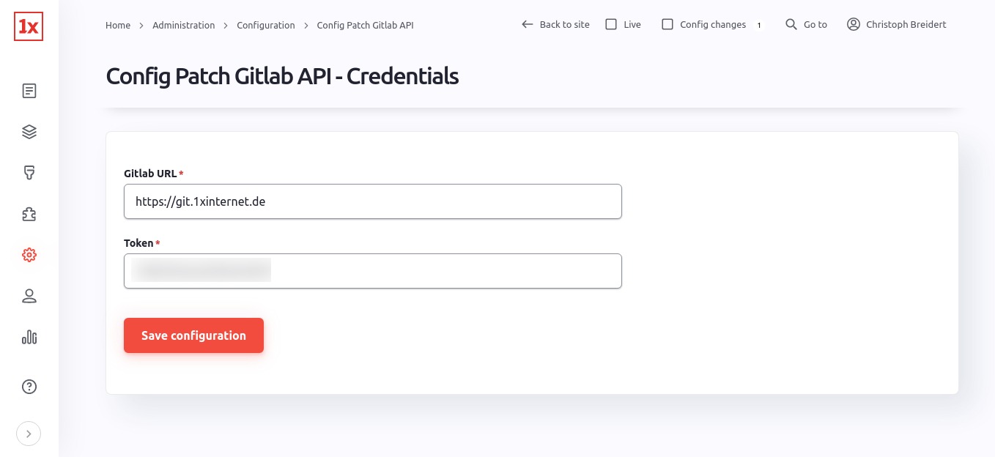Open the Christoph Breidert account menu

click(896, 24)
